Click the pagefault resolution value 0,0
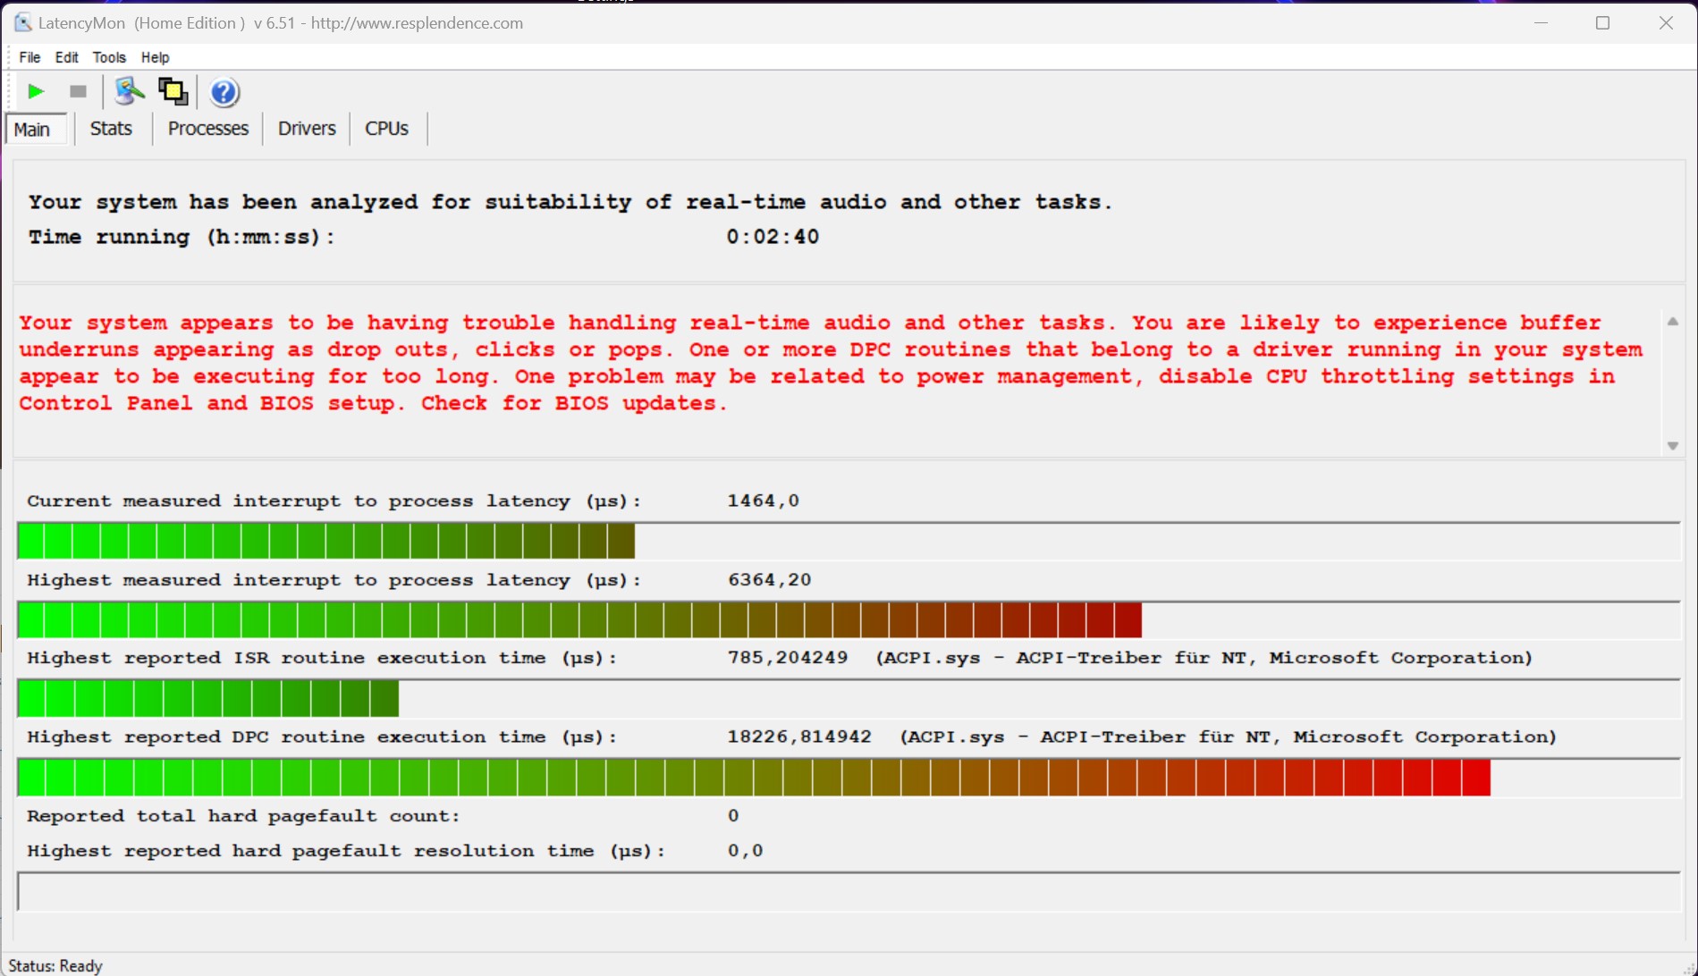 pyautogui.click(x=745, y=851)
